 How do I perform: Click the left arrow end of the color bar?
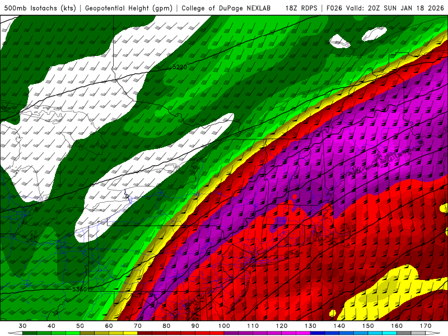[x=15, y=333]
